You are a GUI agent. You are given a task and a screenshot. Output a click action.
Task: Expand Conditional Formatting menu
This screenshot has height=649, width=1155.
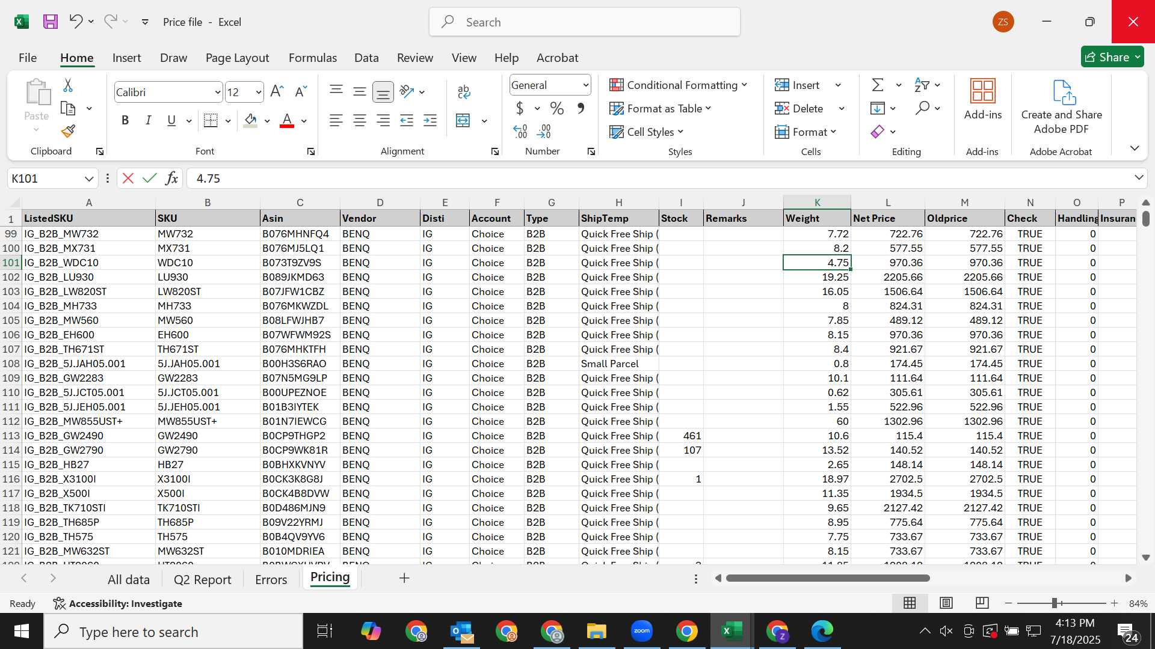pos(678,85)
